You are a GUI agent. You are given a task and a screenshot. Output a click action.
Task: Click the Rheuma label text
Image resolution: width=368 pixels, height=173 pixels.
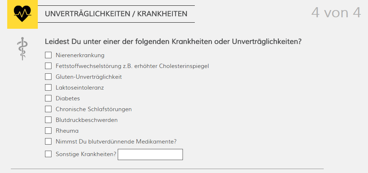click(67, 131)
